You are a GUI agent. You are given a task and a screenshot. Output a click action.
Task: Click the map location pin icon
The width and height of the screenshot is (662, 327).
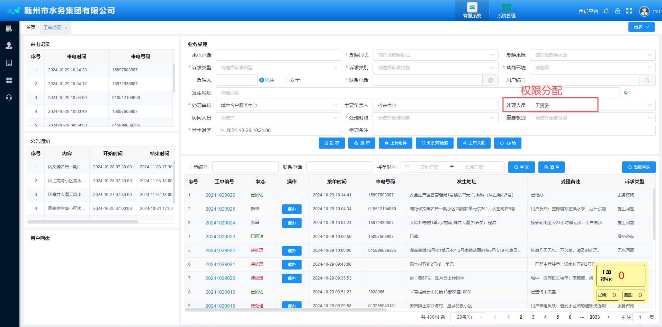(x=626, y=93)
